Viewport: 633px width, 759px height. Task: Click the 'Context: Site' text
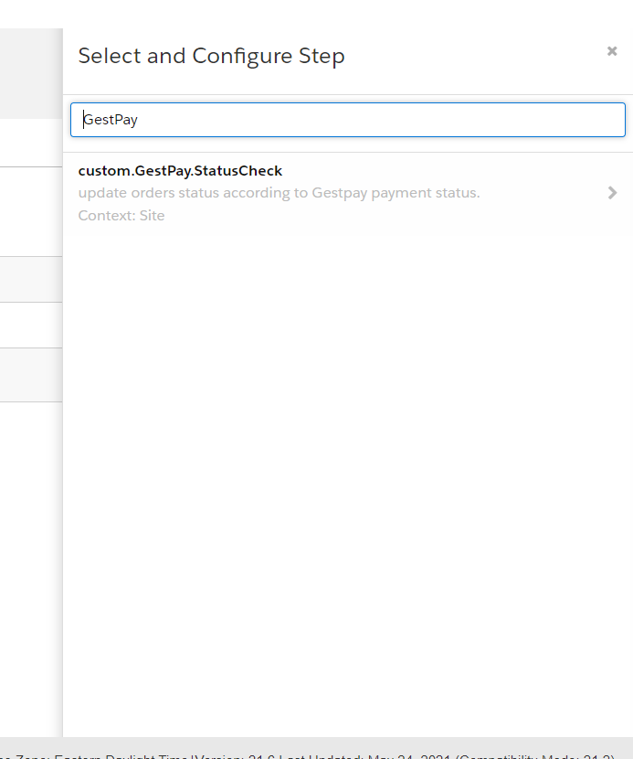click(x=121, y=216)
